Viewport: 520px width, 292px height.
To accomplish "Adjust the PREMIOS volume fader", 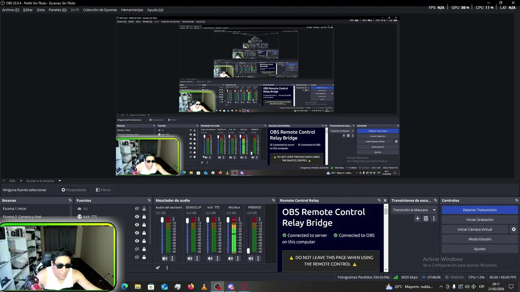I will 248,251.
